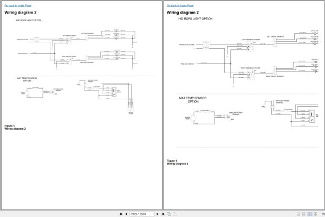This screenshot has height=217, width=325.
Task: Click the page number field 3929 / 3930
Action: pos(141,214)
